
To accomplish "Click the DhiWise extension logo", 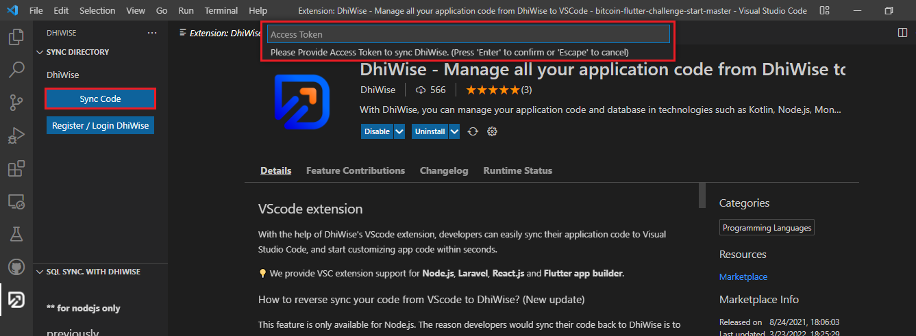I will coord(301,103).
